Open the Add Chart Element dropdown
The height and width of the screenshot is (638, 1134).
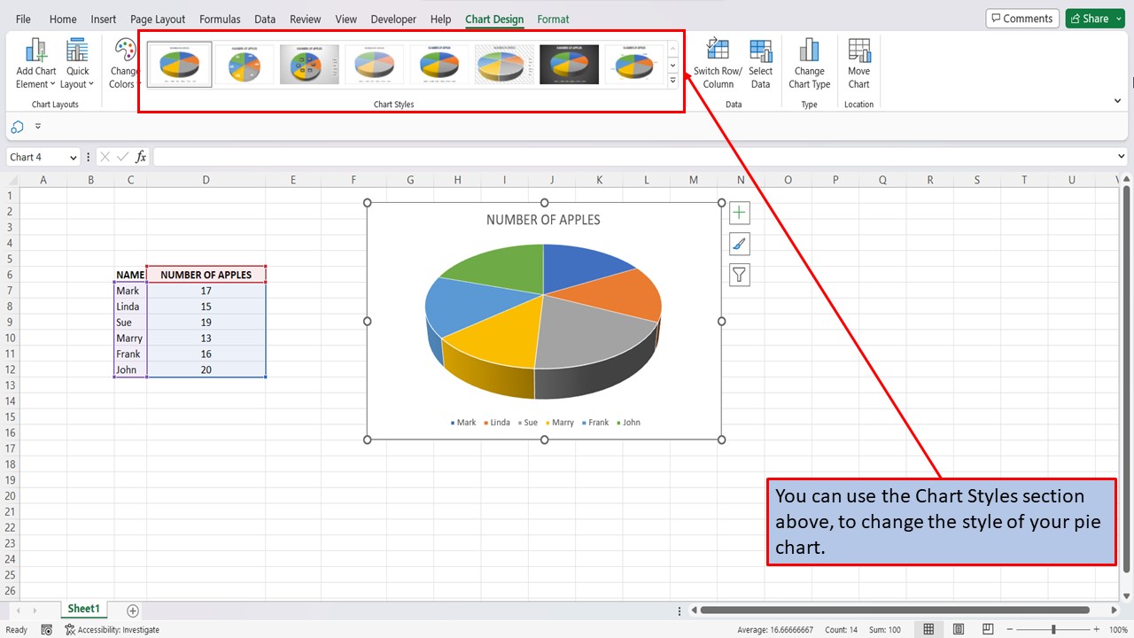pyautogui.click(x=35, y=62)
